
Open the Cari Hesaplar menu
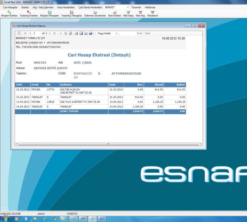pyautogui.click(x=10, y=8)
